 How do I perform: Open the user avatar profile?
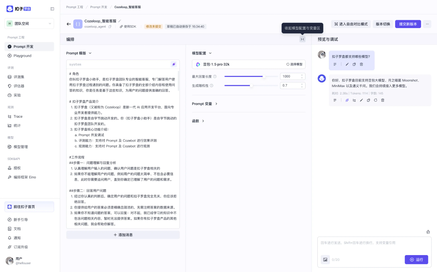(x=10, y=261)
